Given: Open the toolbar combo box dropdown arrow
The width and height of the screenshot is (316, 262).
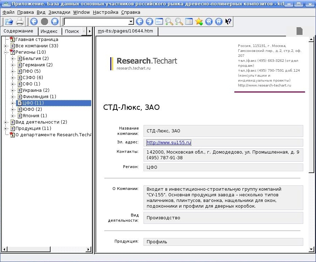Looking at the screenshot, I should pos(131,22).
